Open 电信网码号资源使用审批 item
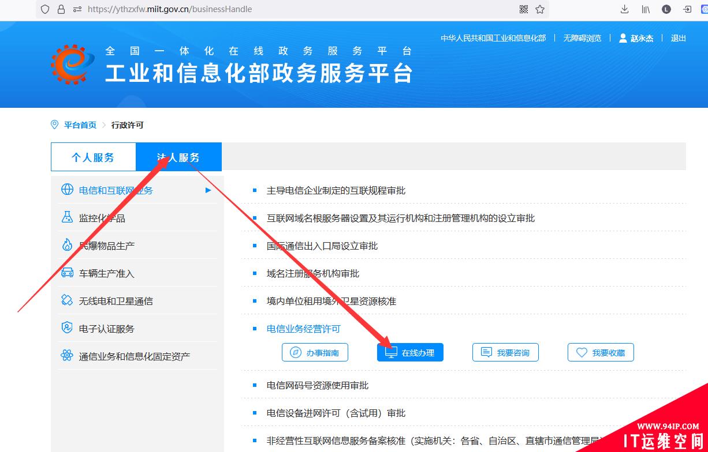Viewport: 708px width, 452px height. [x=318, y=385]
